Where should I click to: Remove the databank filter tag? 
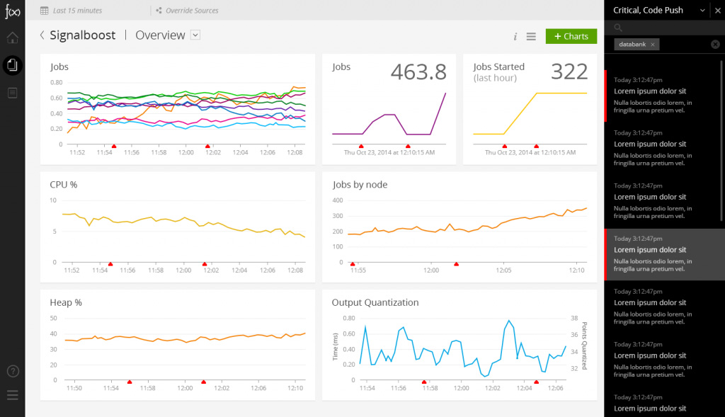coord(653,45)
